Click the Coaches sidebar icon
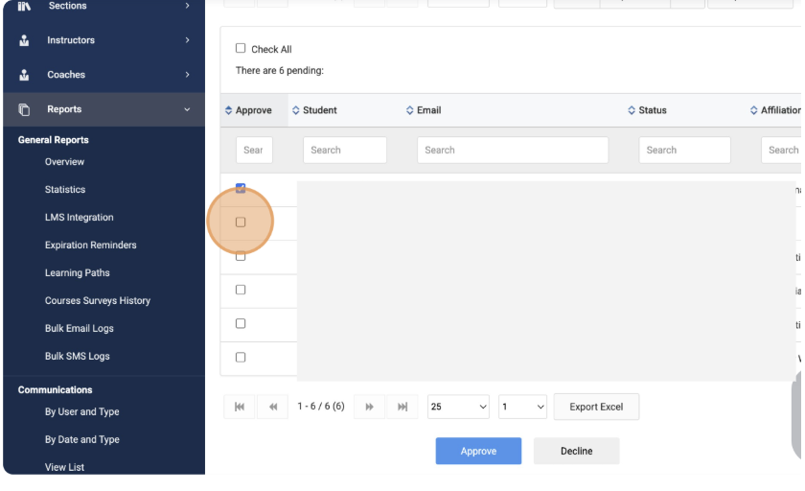Image resolution: width=805 pixels, height=491 pixels. (x=23, y=75)
